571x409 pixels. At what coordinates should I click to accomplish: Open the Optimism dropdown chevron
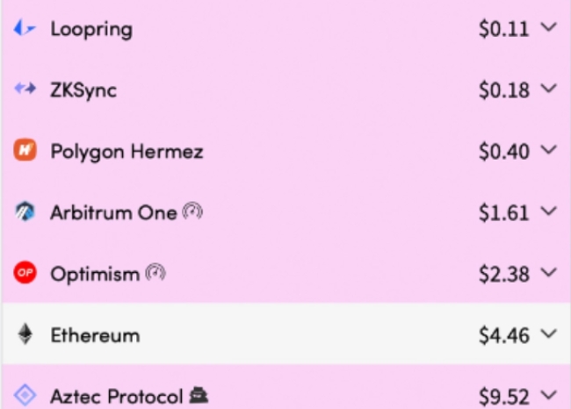pos(549,272)
